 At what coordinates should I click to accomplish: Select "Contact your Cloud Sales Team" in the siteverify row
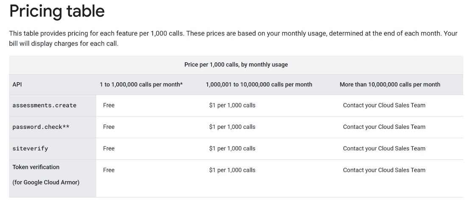pos(384,148)
